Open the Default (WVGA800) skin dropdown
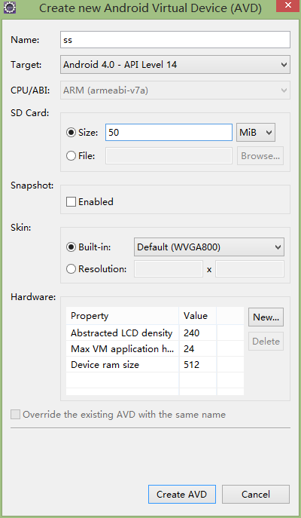Viewport: 301px width, 518px height. 209,247
